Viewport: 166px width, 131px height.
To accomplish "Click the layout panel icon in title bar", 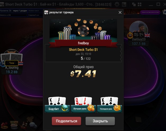I will (x=124, y=4).
